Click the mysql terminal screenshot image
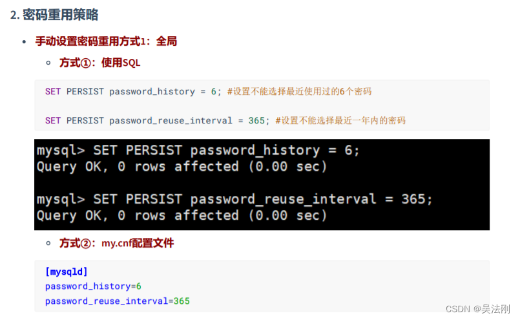The width and height of the screenshot is (520, 320). tap(262, 184)
